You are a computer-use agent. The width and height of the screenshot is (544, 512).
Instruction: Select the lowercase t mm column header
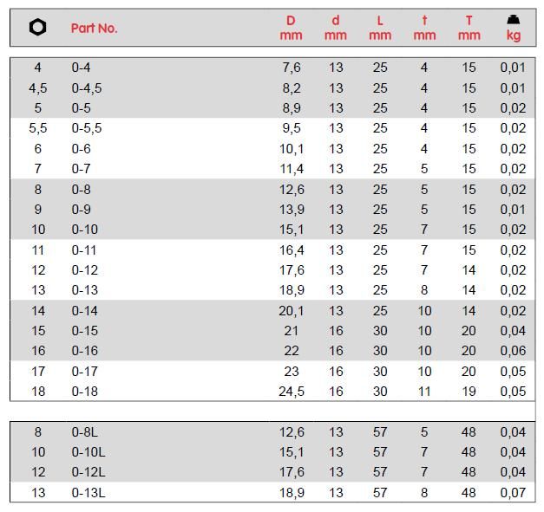pyautogui.click(x=424, y=28)
